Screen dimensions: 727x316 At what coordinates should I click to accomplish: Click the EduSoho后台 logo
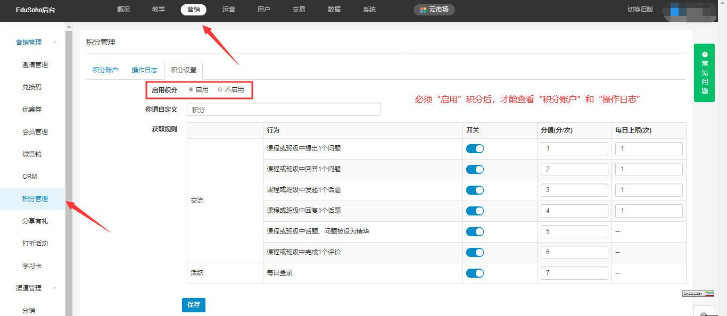34,10
